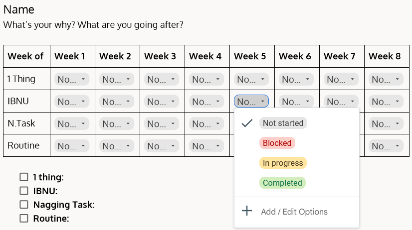Click the Name heading text
This screenshot has height=230, width=412.
tap(19, 9)
